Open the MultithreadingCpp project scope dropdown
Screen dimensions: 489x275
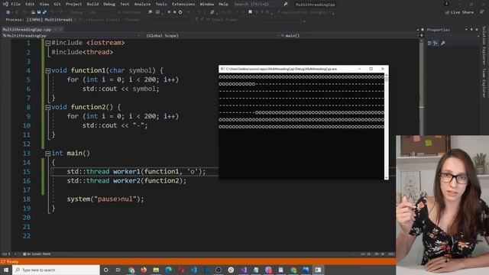coord(71,36)
